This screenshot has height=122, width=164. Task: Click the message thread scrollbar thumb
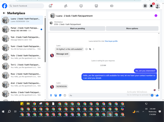click(159, 68)
